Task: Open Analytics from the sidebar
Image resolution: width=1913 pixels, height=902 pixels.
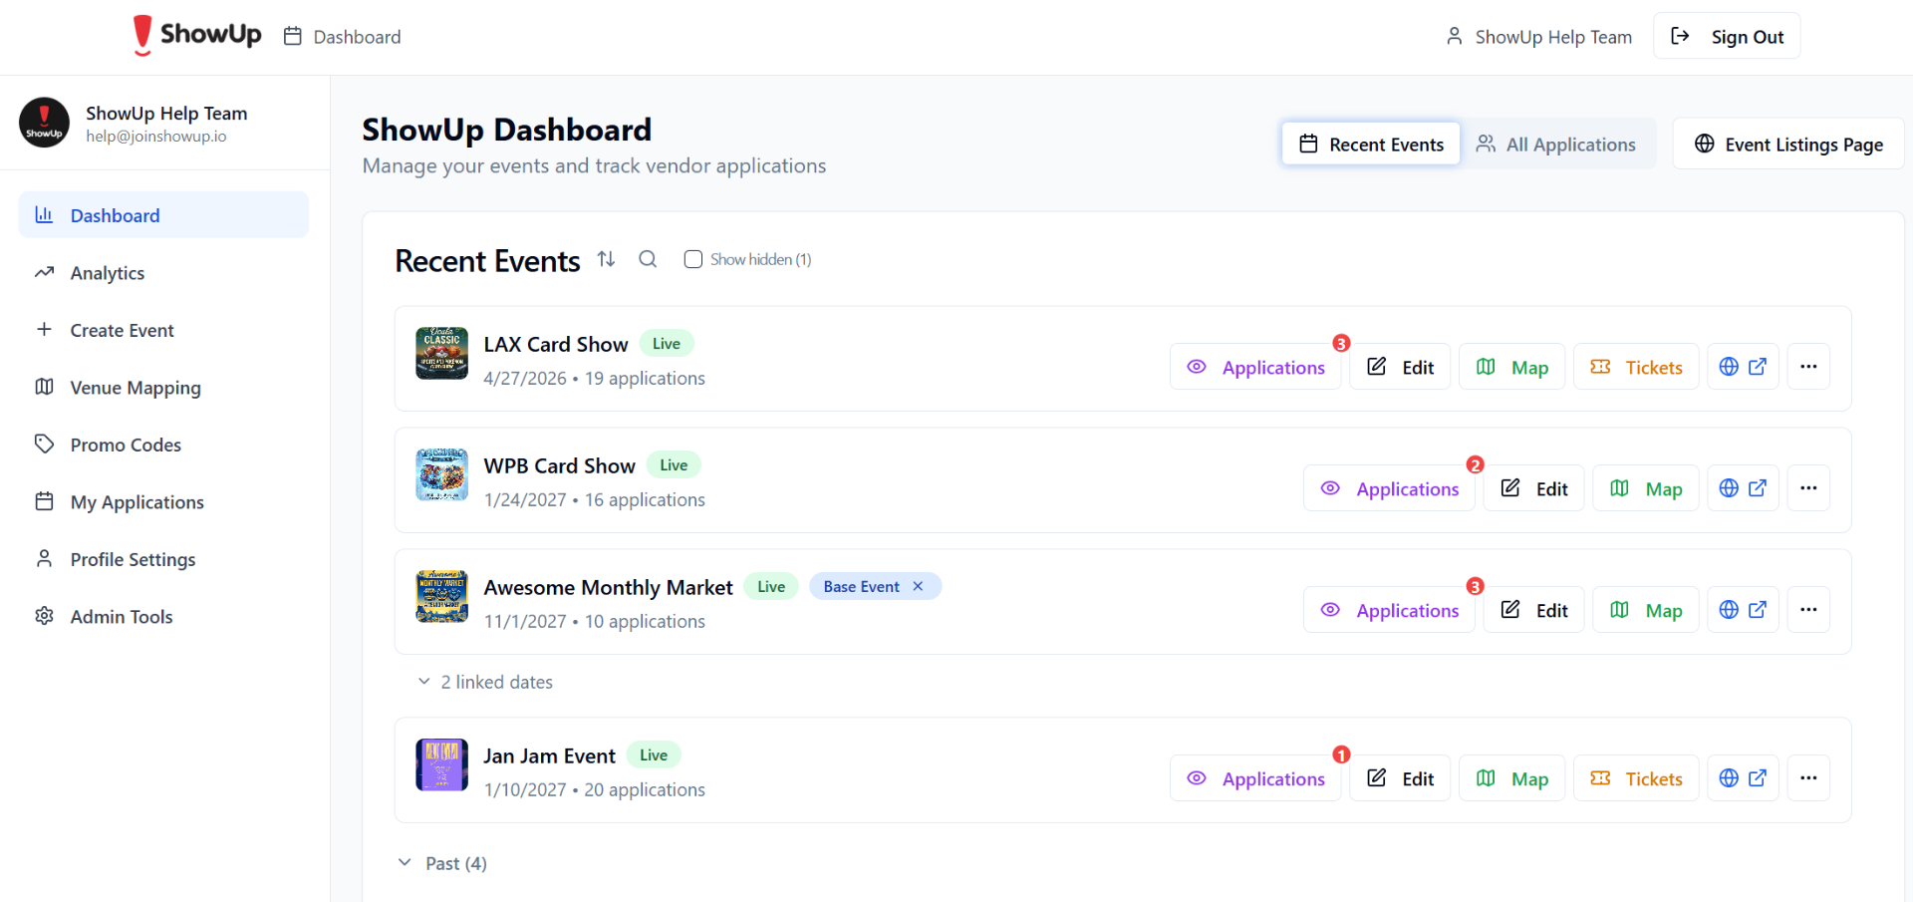Action: pos(163,273)
